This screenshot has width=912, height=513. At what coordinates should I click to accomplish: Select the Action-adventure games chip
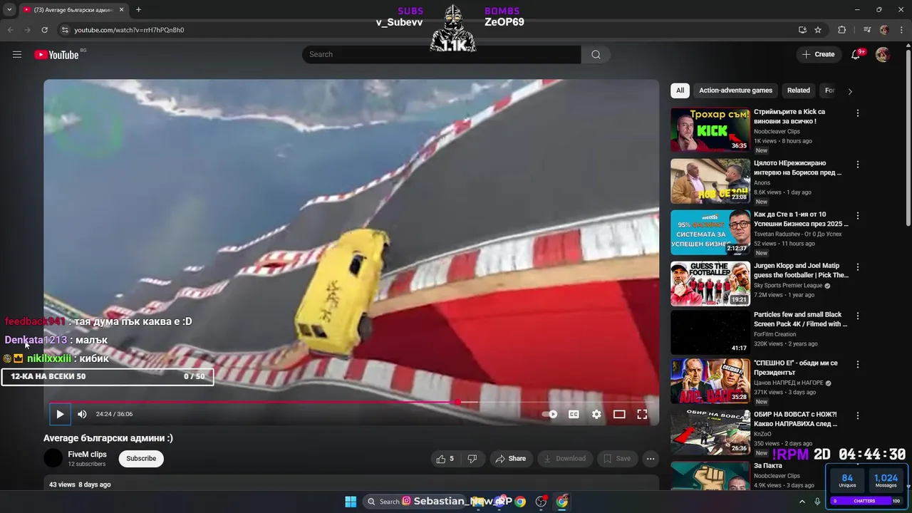(735, 90)
